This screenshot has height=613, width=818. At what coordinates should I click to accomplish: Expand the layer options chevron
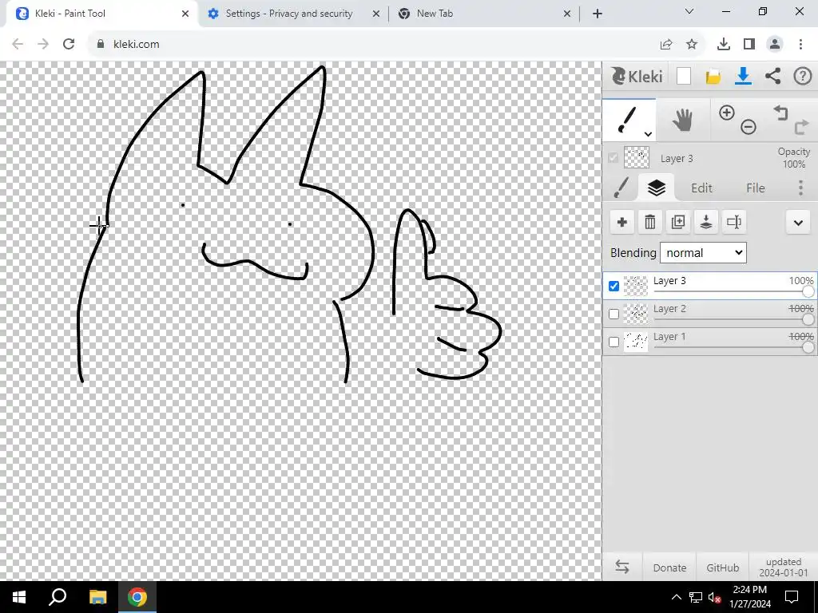[798, 223]
